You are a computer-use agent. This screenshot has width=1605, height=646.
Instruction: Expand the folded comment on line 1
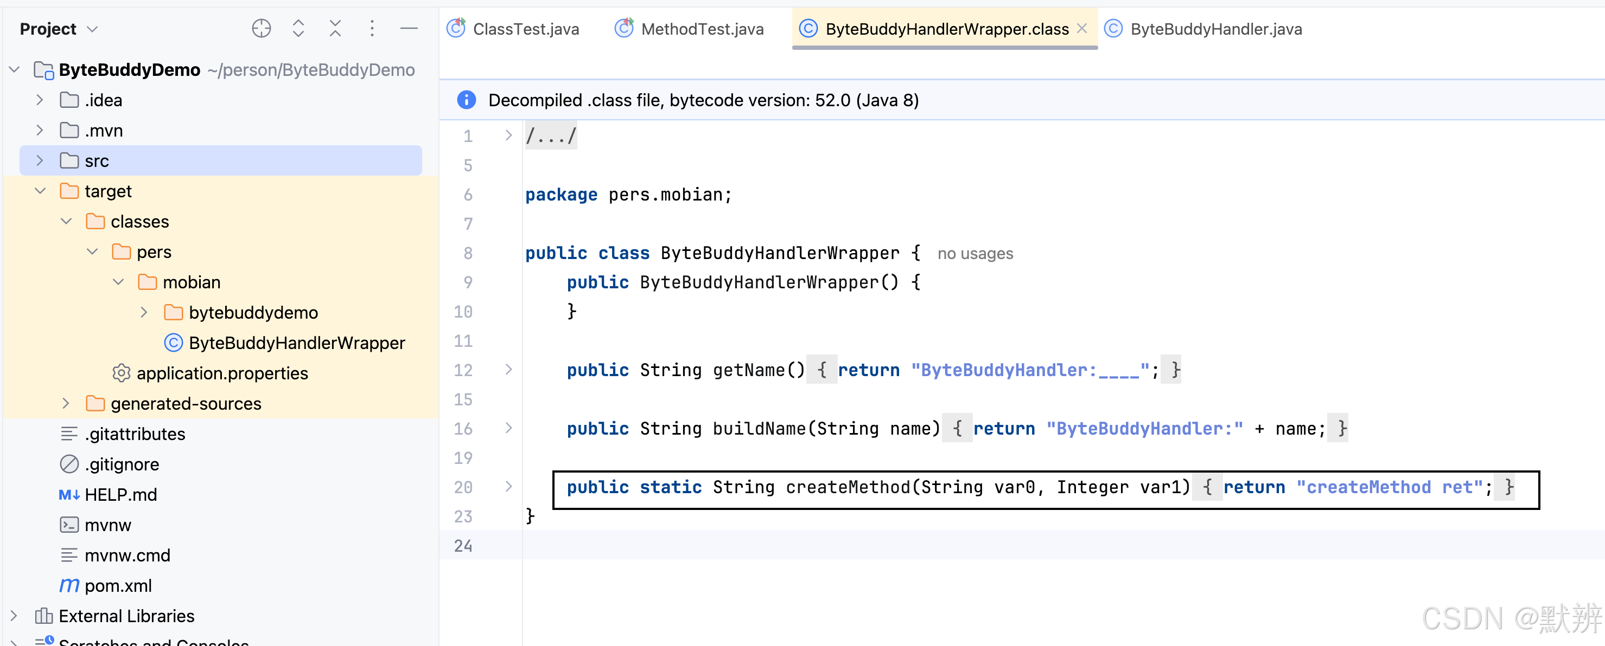(x=508, y=135)
